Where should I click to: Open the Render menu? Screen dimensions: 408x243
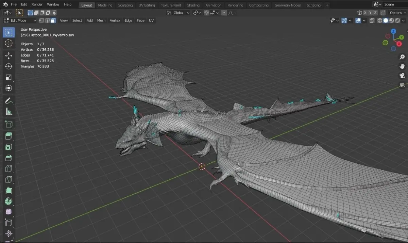pos(37,4)
